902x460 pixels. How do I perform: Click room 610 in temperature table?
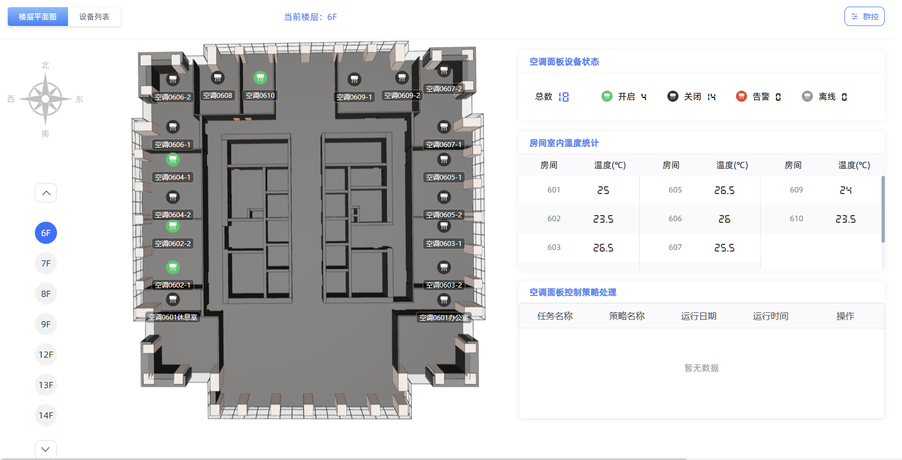coord(796,218)
